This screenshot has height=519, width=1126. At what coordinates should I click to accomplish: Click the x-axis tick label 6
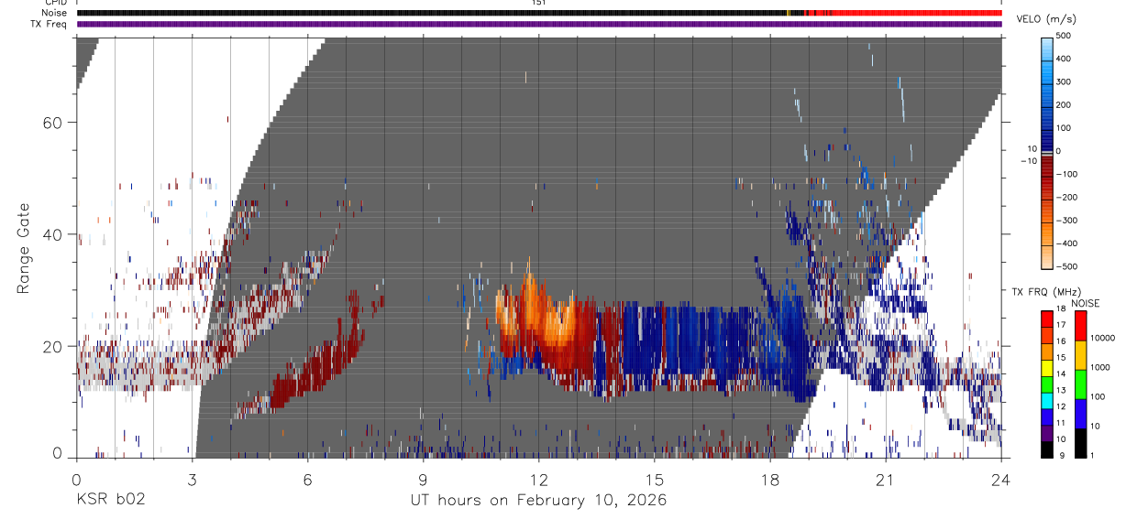point(307,480)
